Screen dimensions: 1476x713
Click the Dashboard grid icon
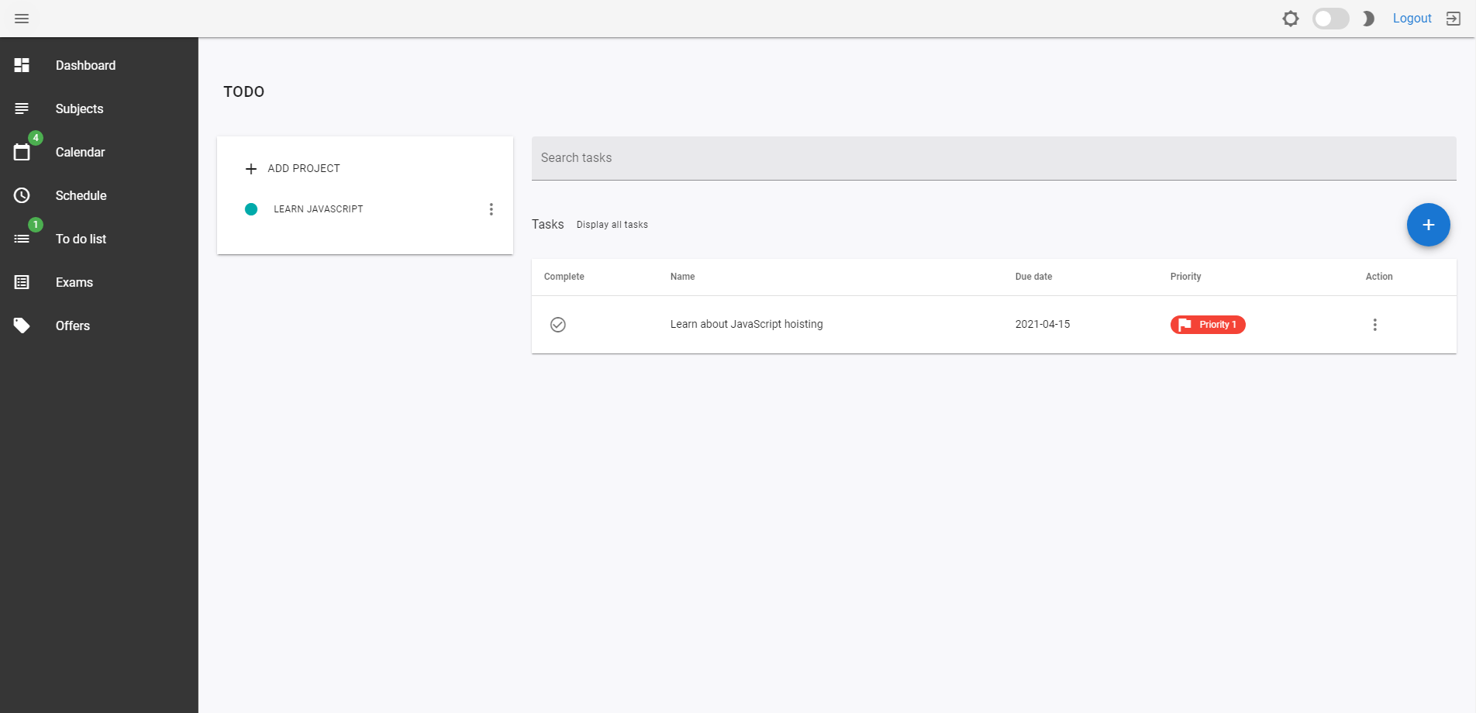pyautogui.click(x=22, y=65)
